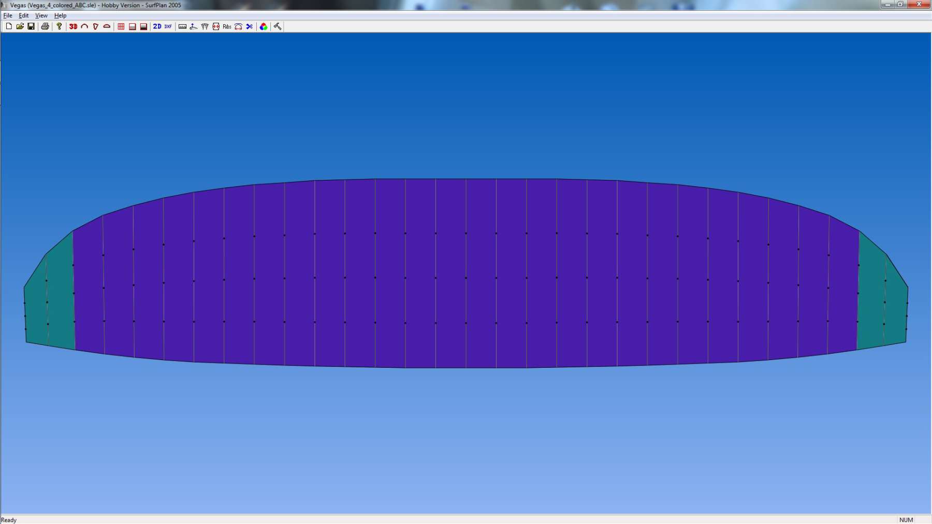Open help with the question mark icon
932x524 pixels.
point(59,26)
